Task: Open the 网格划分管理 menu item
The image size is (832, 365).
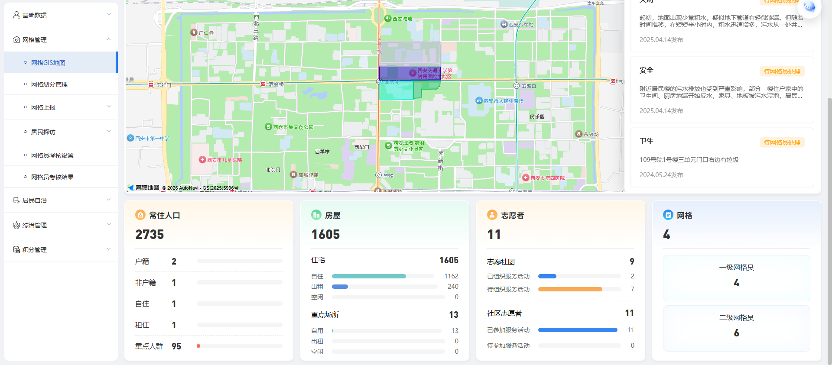Action: pyautogui.click(x=61, y=84)
